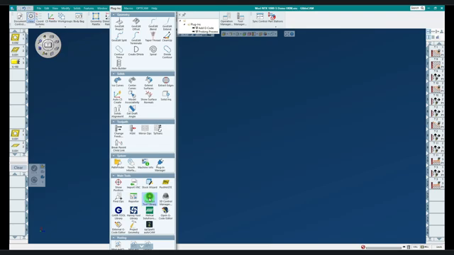Collapse the Solids section header
Viewport: 454px width, 255px height.
coord(143,74)
